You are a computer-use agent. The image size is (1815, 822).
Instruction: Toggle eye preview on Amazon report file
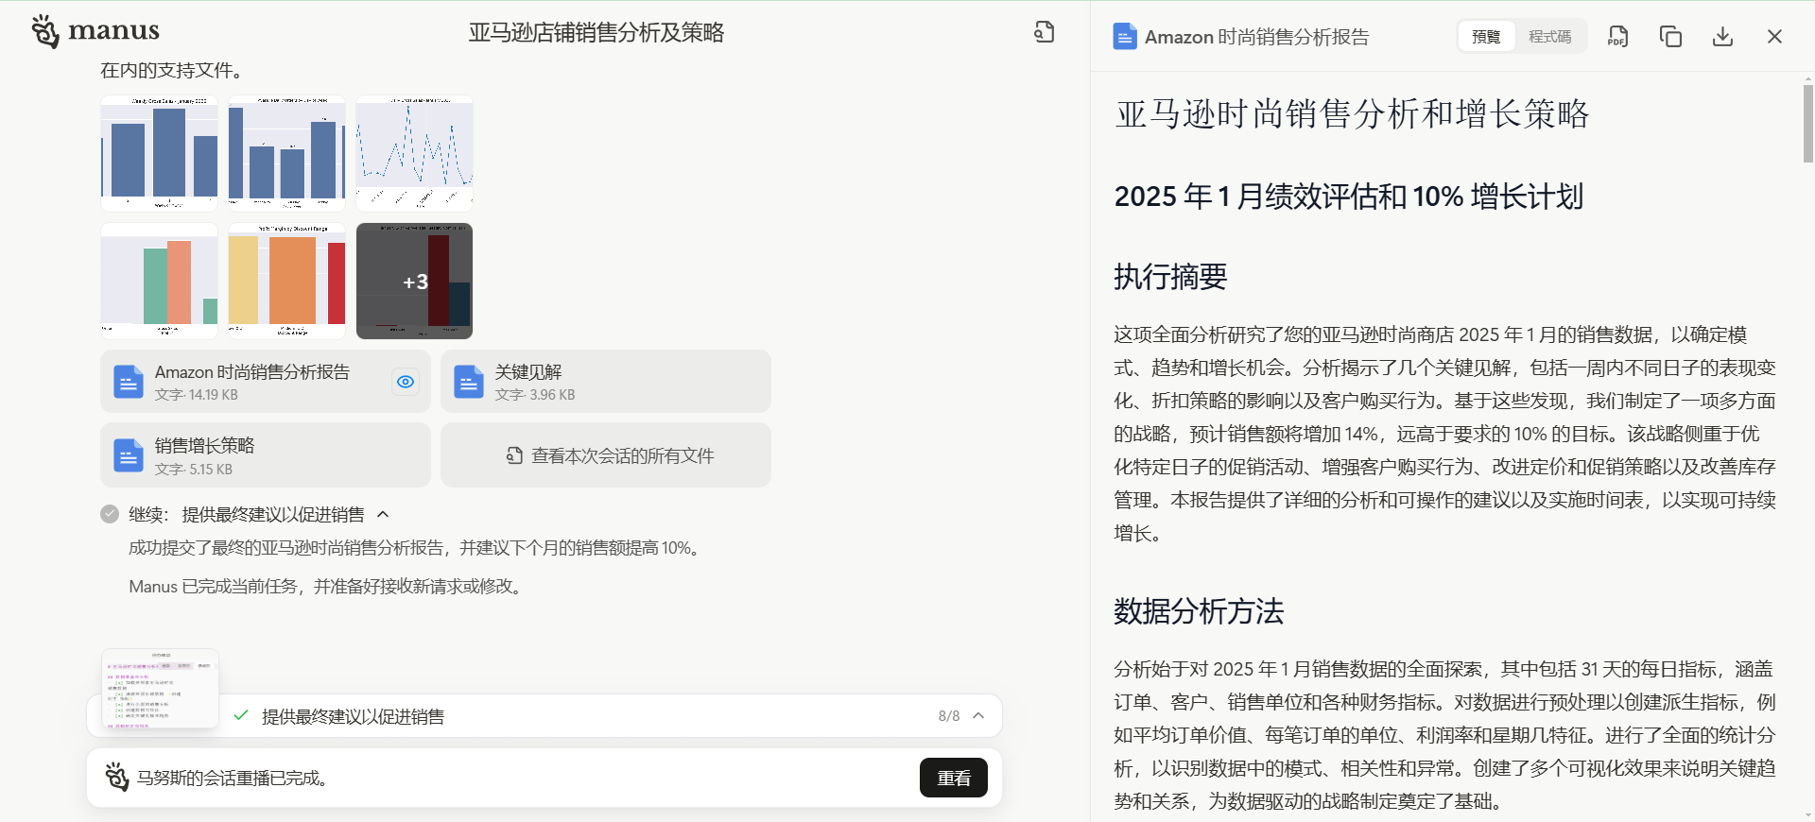(406, 382)
